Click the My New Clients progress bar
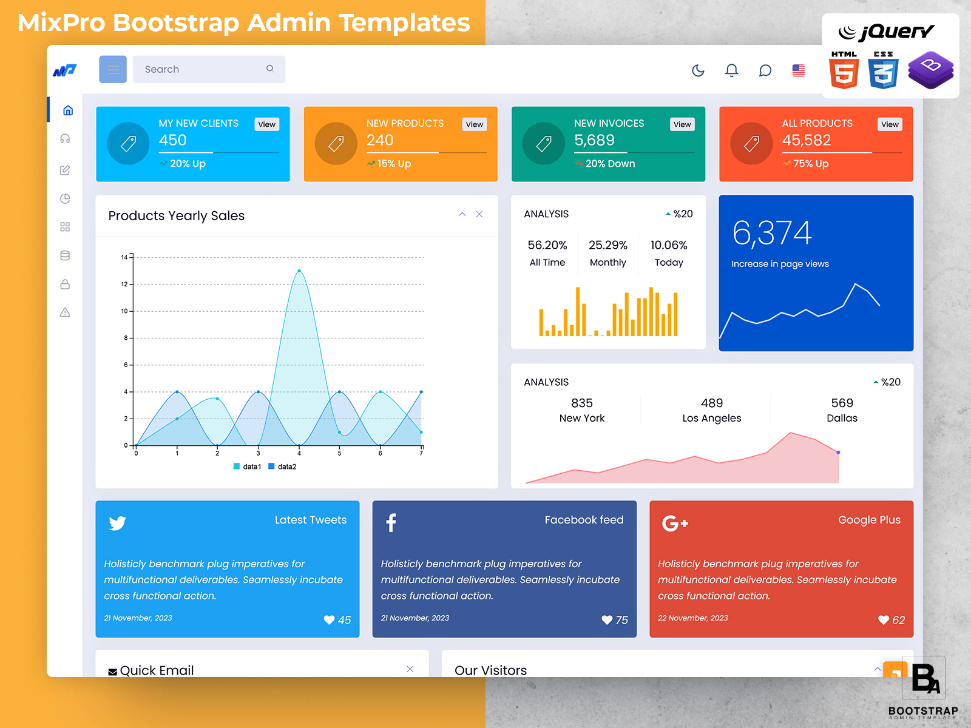Screen dimensions: 971x728 (219, 152)
